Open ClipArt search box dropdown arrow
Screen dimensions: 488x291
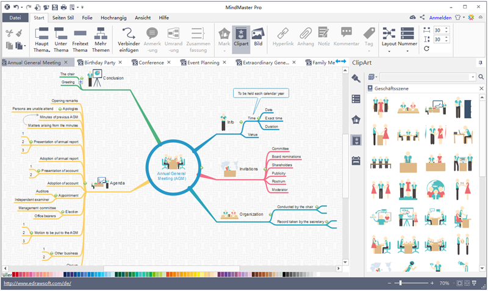473,77
